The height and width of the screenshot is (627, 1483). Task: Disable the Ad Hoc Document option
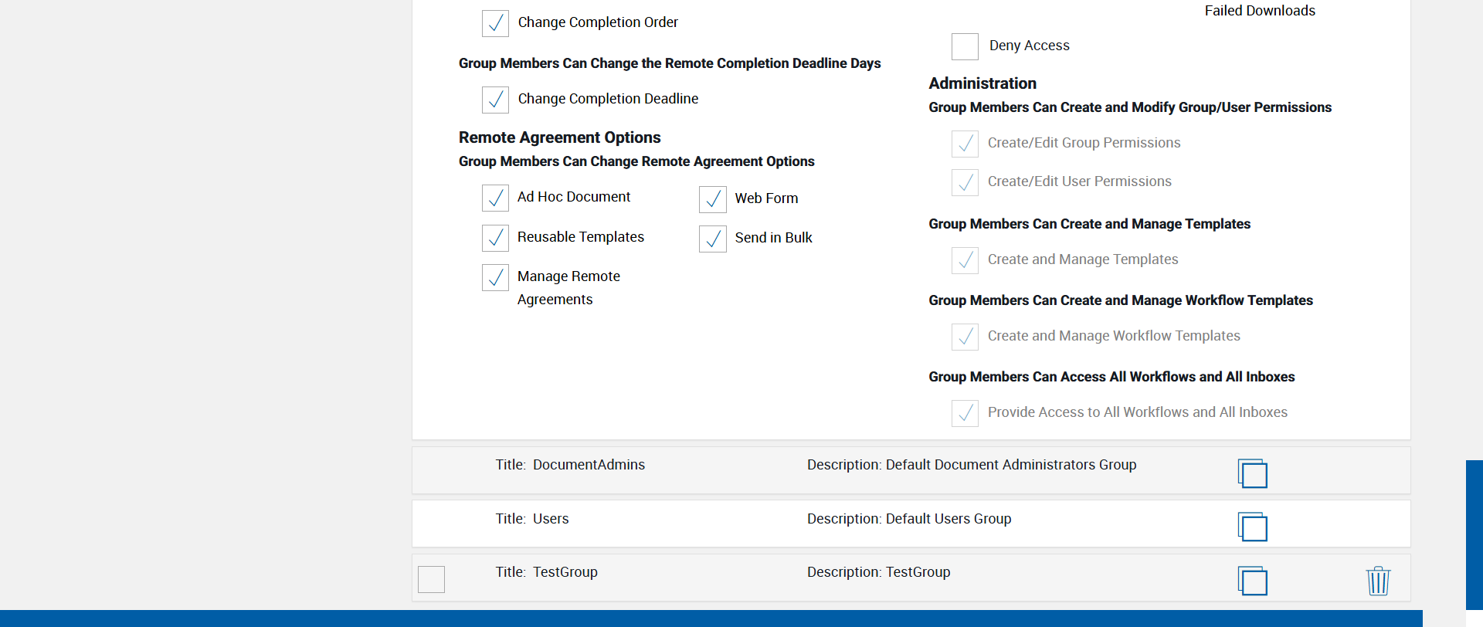coord(495,198)
